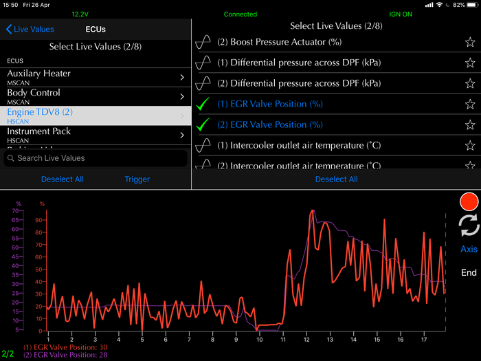
Task: Enable graph for (1) Intercooler outlet air temperature
Action: tap(203, 145)
